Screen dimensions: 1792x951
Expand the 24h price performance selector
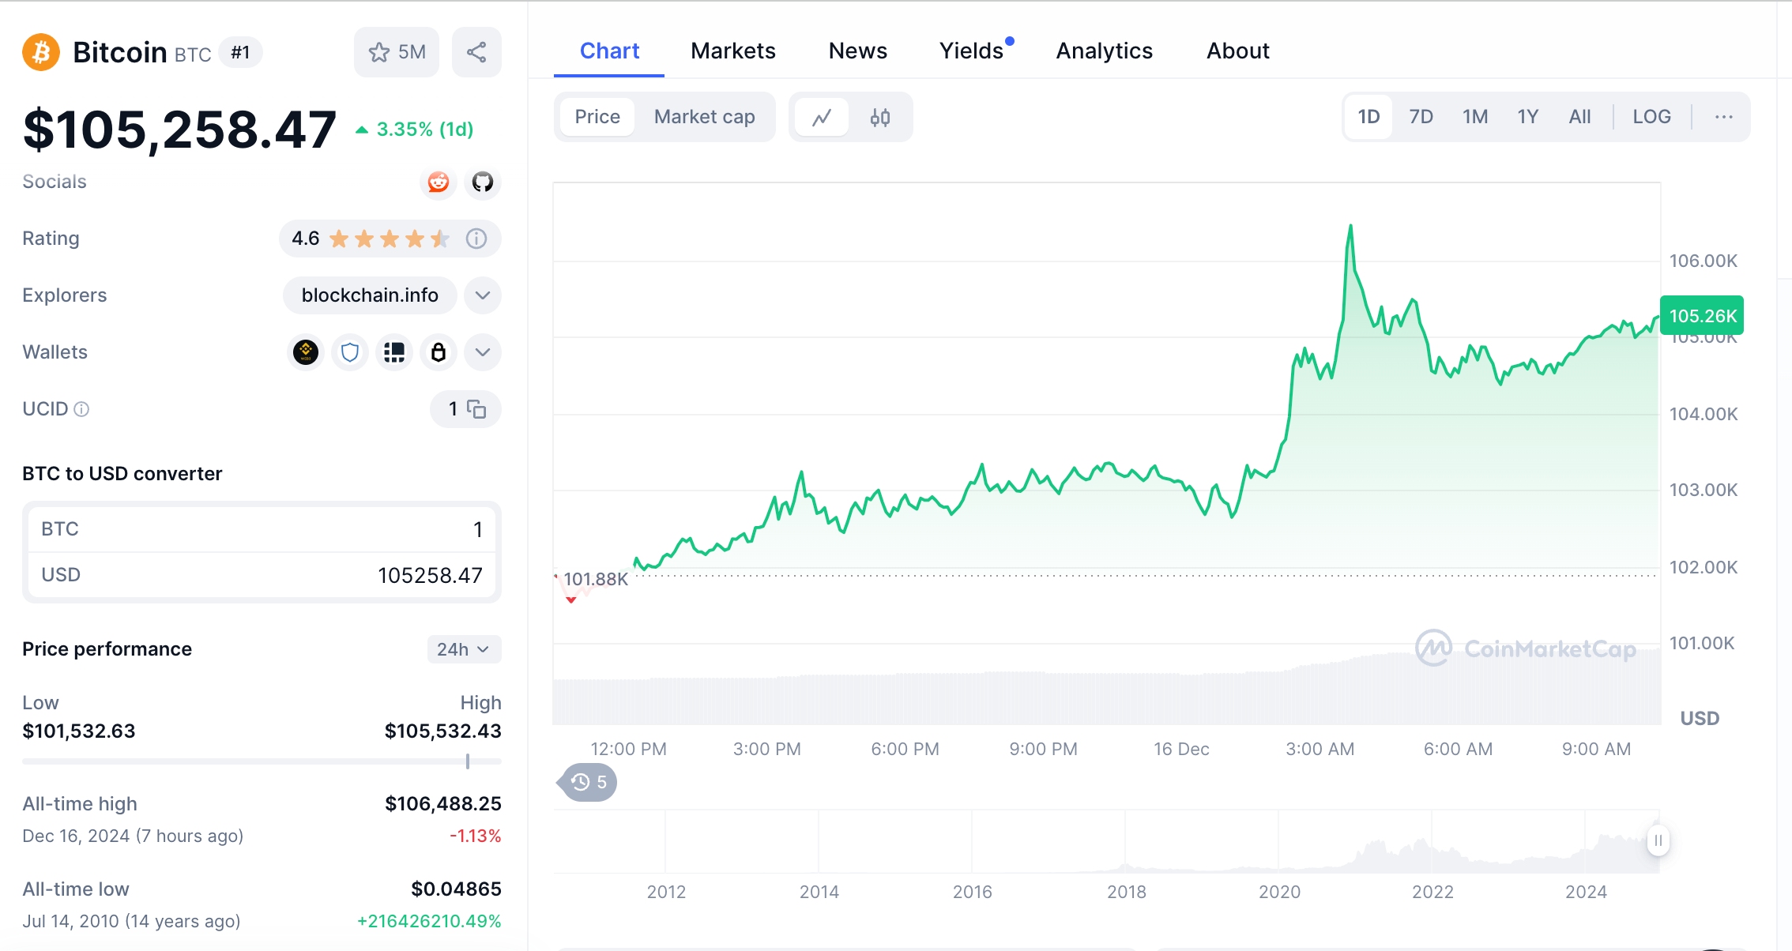[x=460, y=649]
